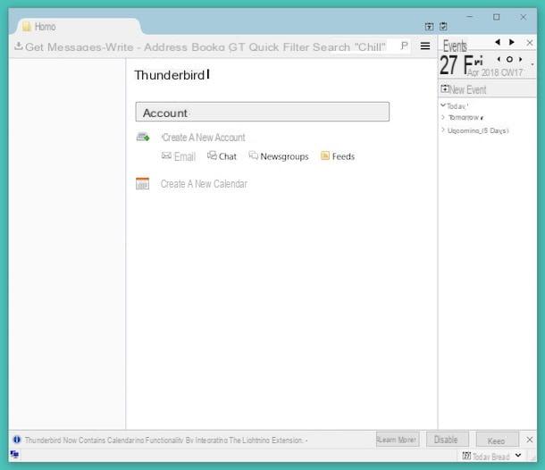The width and height of the screenshot is (545, 470).
Task: Go to next Events view arrow
Action: (x=512, y=42)
